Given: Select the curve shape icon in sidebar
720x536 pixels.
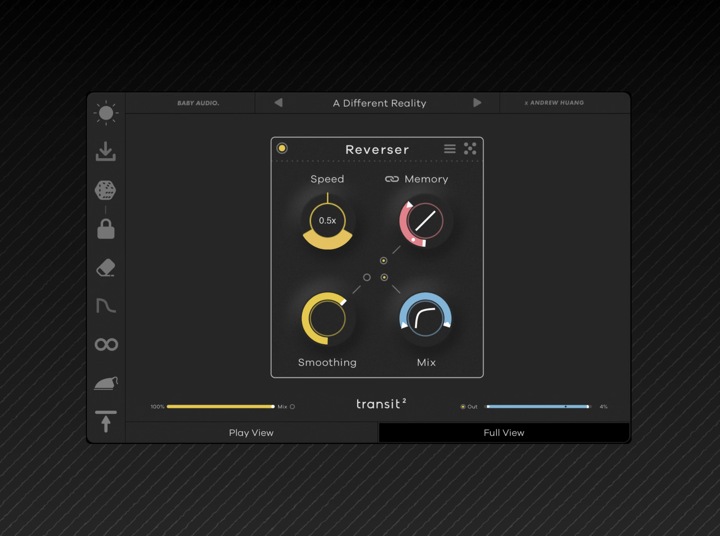Looking at the screenshot, I should [x=106, y=306].
